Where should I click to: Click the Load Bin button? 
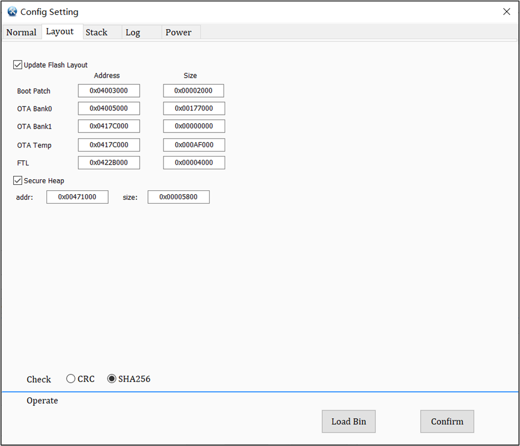(x=348, y=421)
